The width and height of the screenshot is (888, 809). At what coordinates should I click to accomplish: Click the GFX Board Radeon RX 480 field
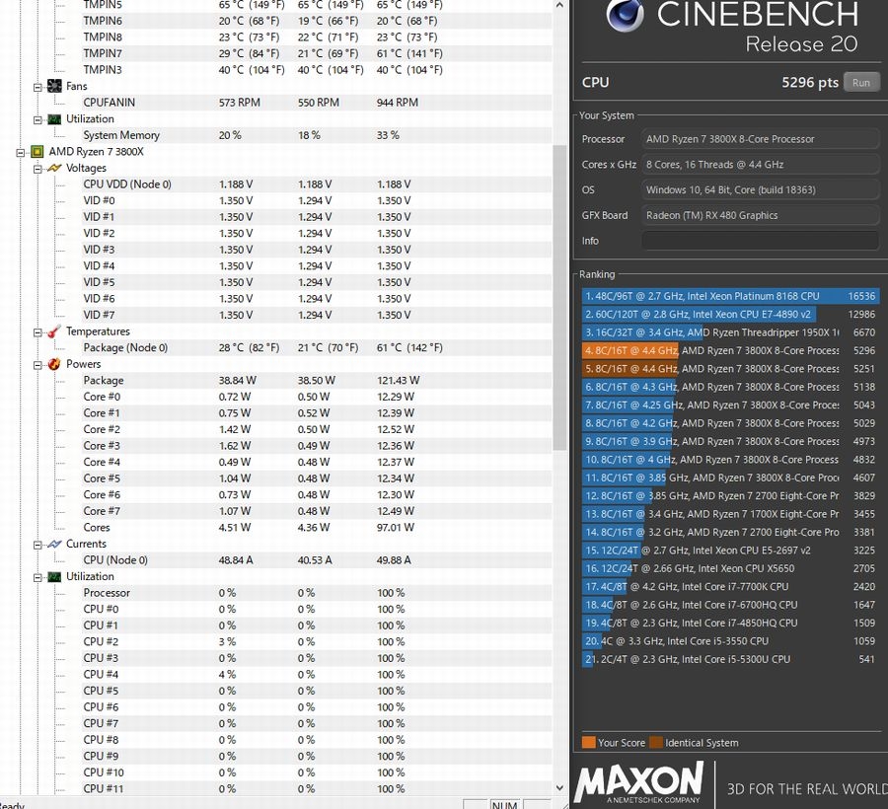760,215
